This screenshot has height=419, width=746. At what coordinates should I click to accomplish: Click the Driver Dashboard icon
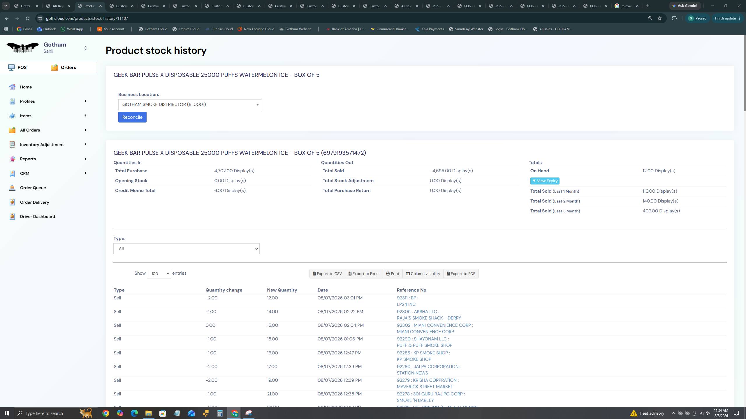[12, 216]
